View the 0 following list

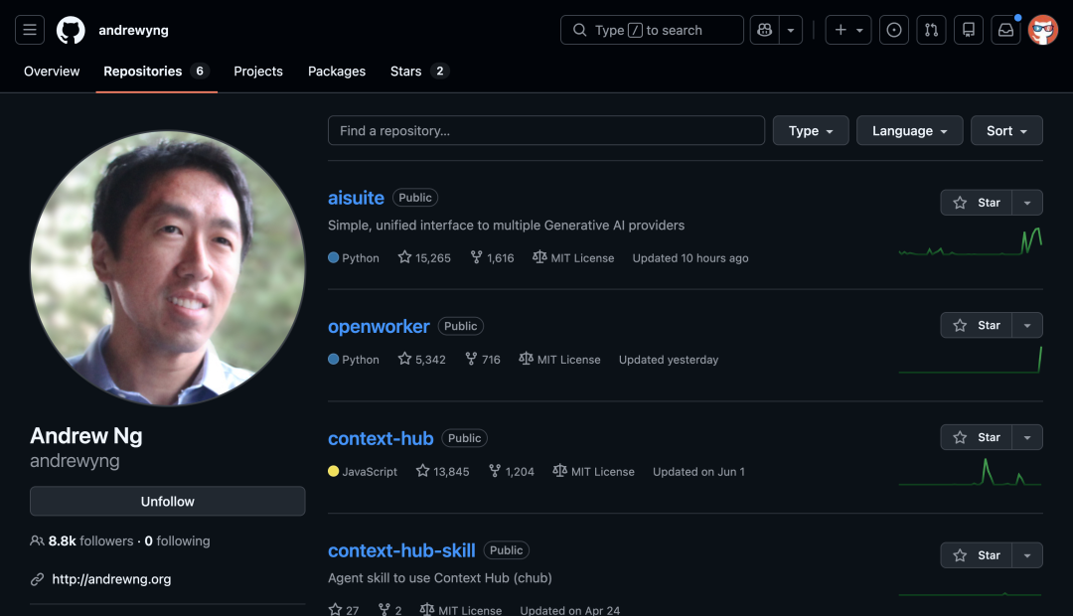pyautogui.click(x=177, y=540)
